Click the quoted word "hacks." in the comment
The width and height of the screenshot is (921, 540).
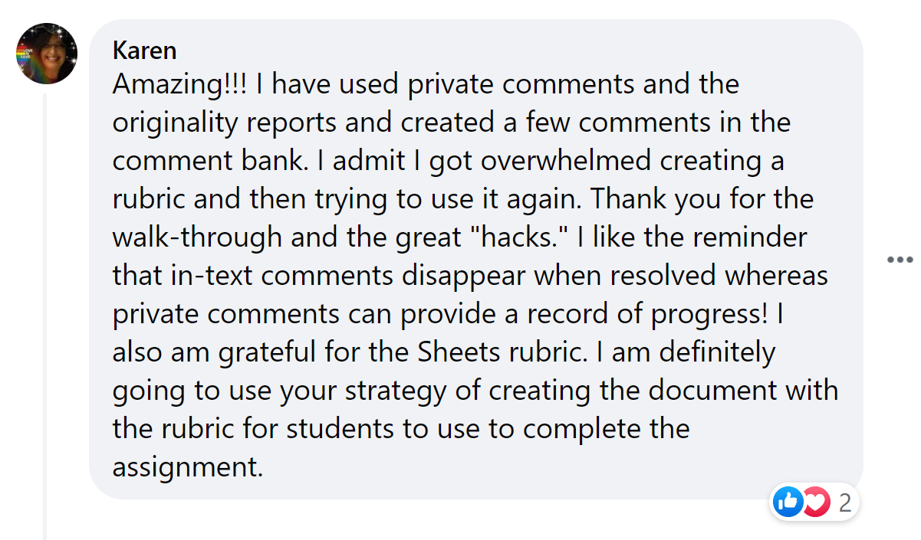pyautogui.click(x=524, y=237)
